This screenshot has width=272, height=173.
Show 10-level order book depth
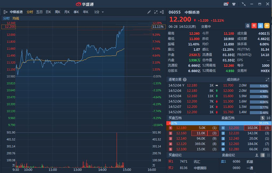[268, 118]
